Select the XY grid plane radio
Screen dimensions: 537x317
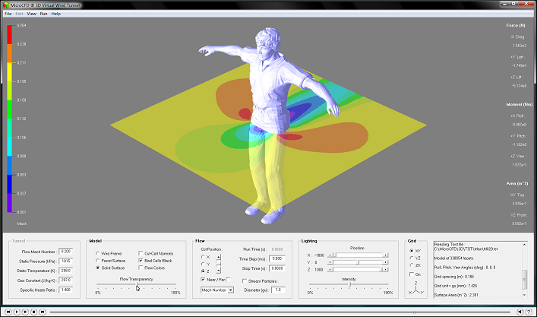412,251
